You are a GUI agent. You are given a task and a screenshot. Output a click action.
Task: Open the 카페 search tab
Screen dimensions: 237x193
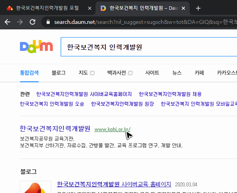click(199, 73)
